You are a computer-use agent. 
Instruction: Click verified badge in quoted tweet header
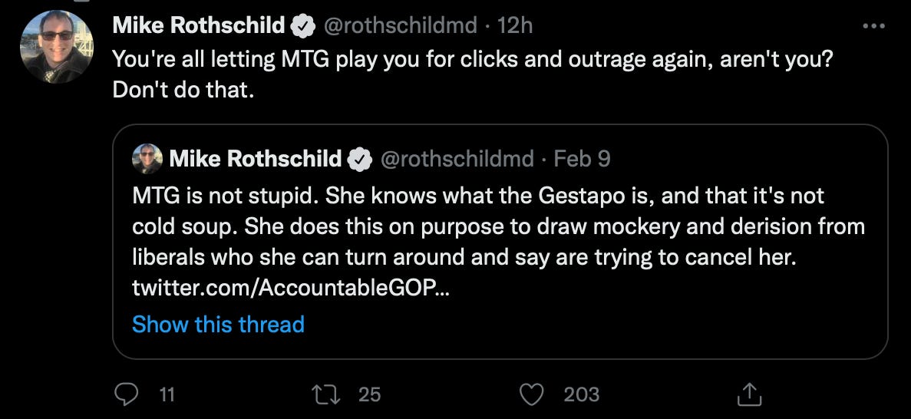[x=360, y=159]
